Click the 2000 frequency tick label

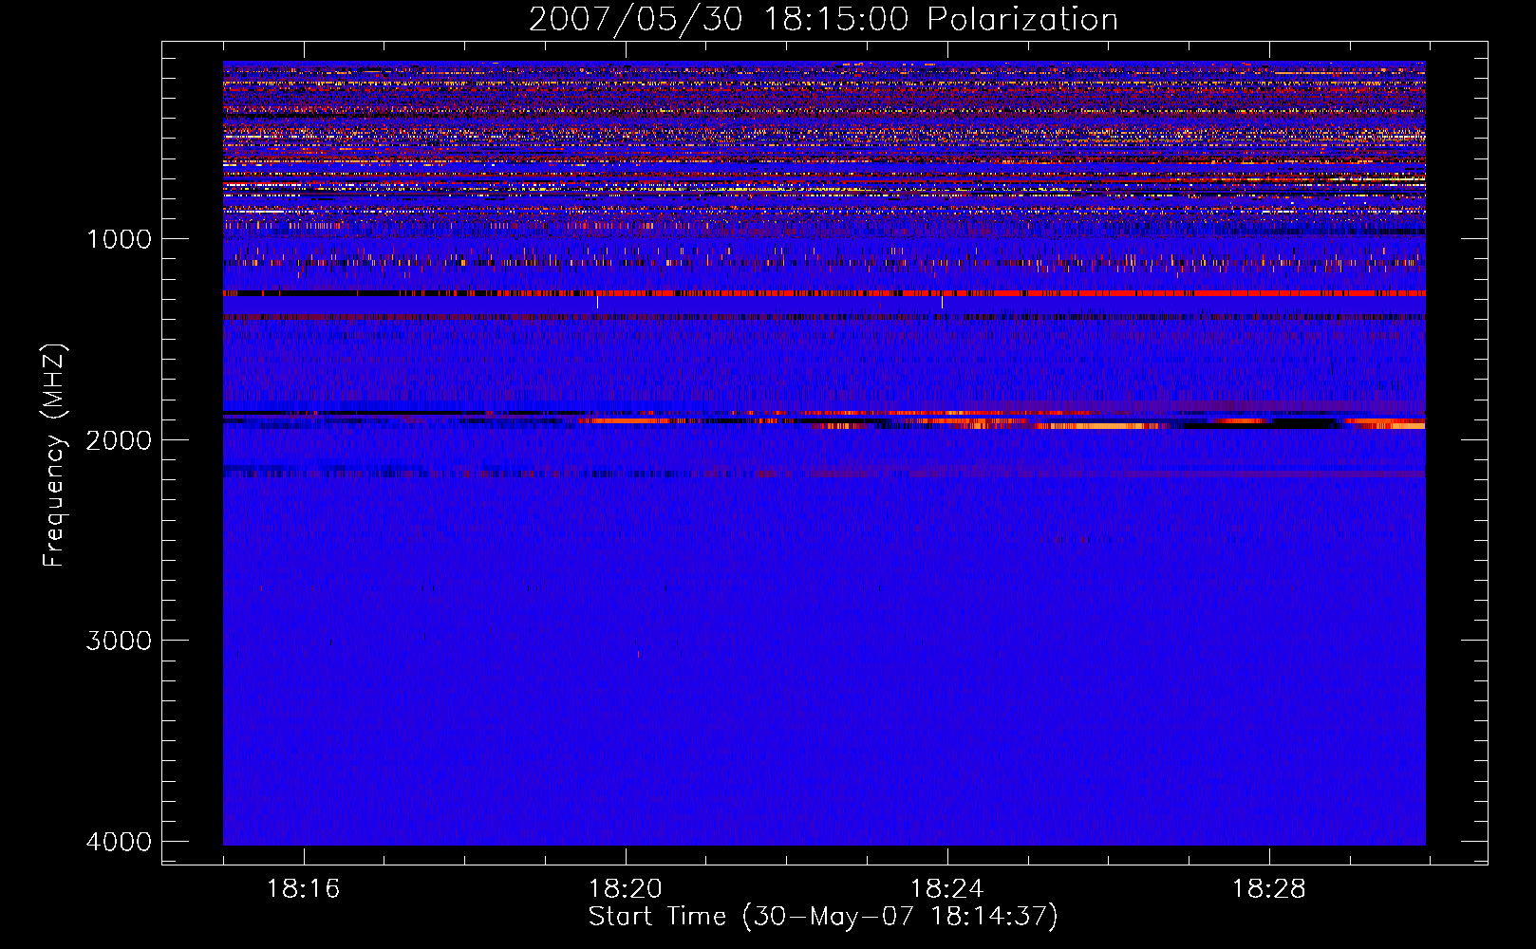click(x=119, y=440)
